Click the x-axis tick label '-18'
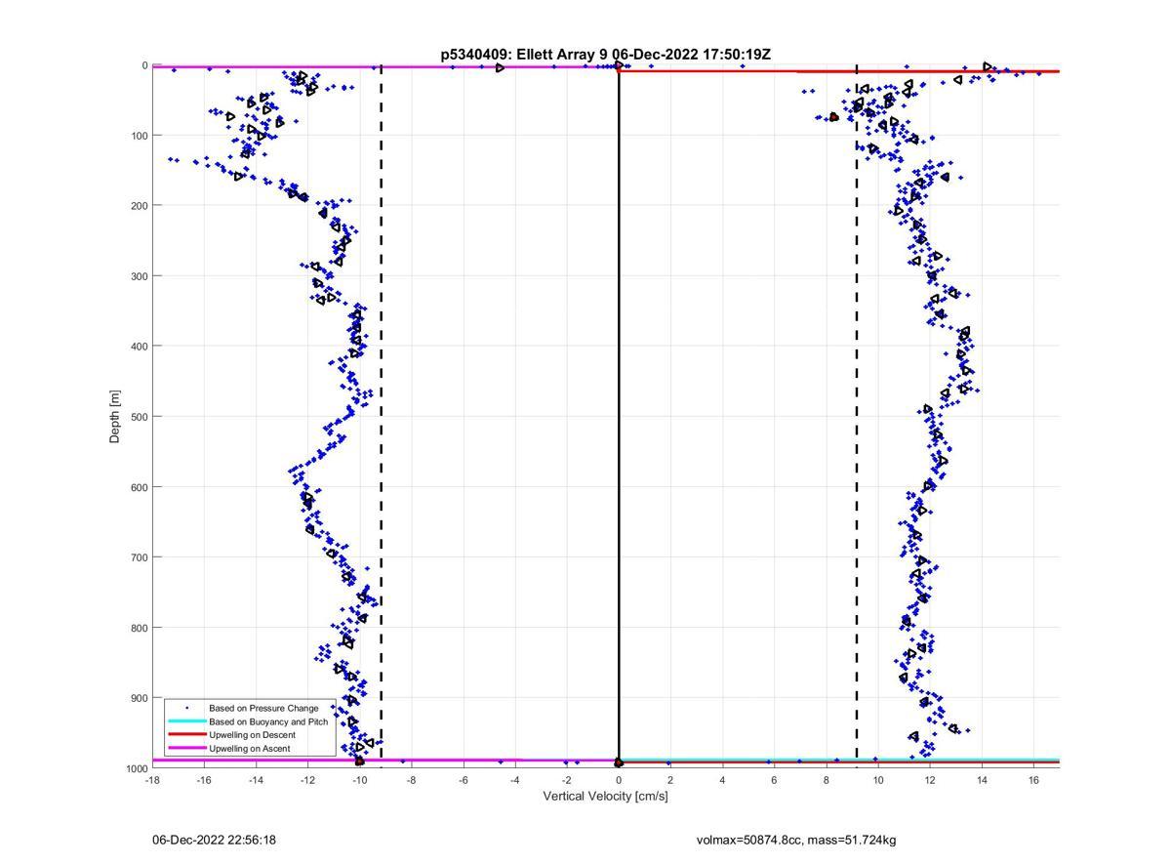 pyautogui.click(x=152, y=780)
